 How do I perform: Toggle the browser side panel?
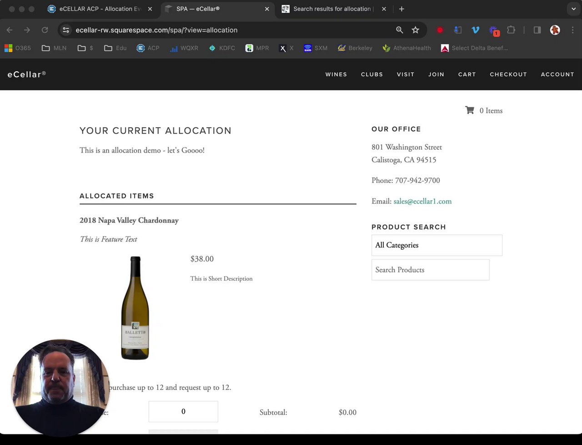click(x=537, y=30)
